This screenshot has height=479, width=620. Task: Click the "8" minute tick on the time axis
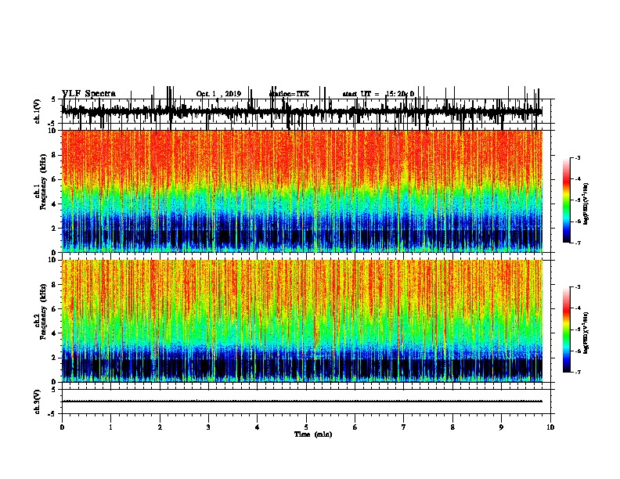click(452, 427)
